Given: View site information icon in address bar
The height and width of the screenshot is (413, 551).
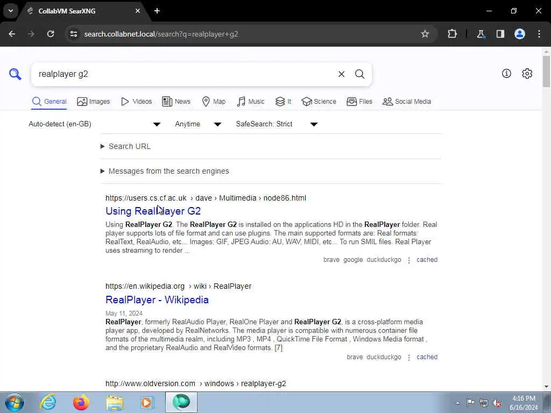Looking at the screenshot, I should click(73, 34).
